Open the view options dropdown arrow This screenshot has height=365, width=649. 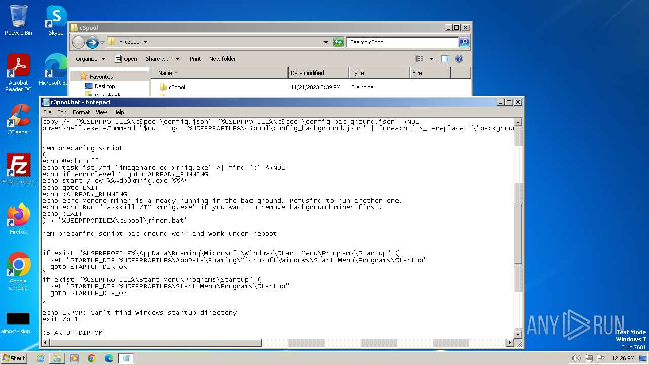(x=431, y=59)
